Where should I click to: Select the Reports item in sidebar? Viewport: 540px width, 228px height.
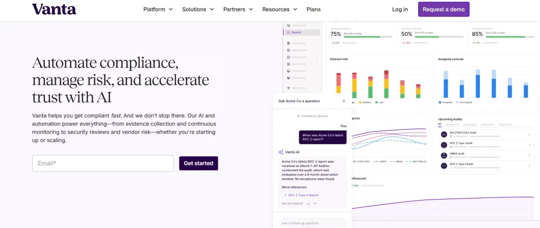tap(302, 32)
